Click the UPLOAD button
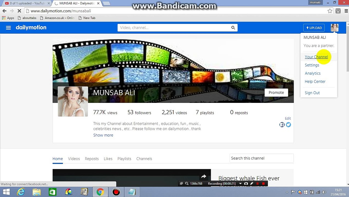This screenshot has width=349, height=197. pos(314,28)
